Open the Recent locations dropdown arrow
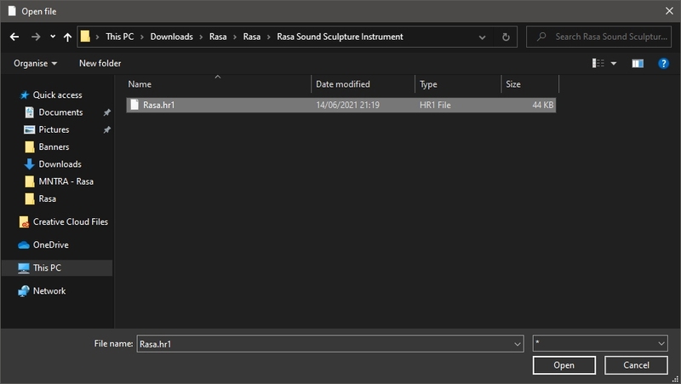Screen dimensions: 681x384 coord(53,37)
